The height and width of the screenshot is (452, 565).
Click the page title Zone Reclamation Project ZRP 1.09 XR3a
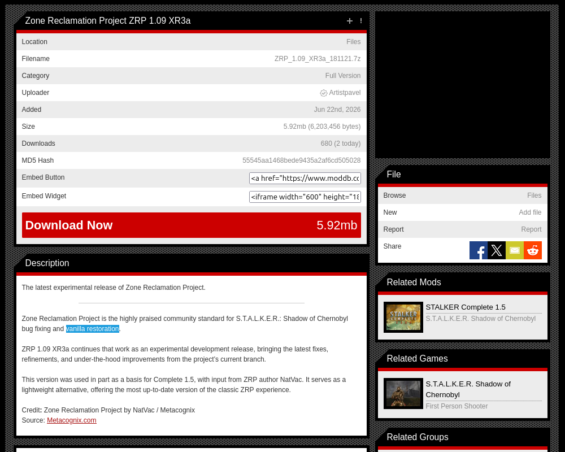point(108,21)
